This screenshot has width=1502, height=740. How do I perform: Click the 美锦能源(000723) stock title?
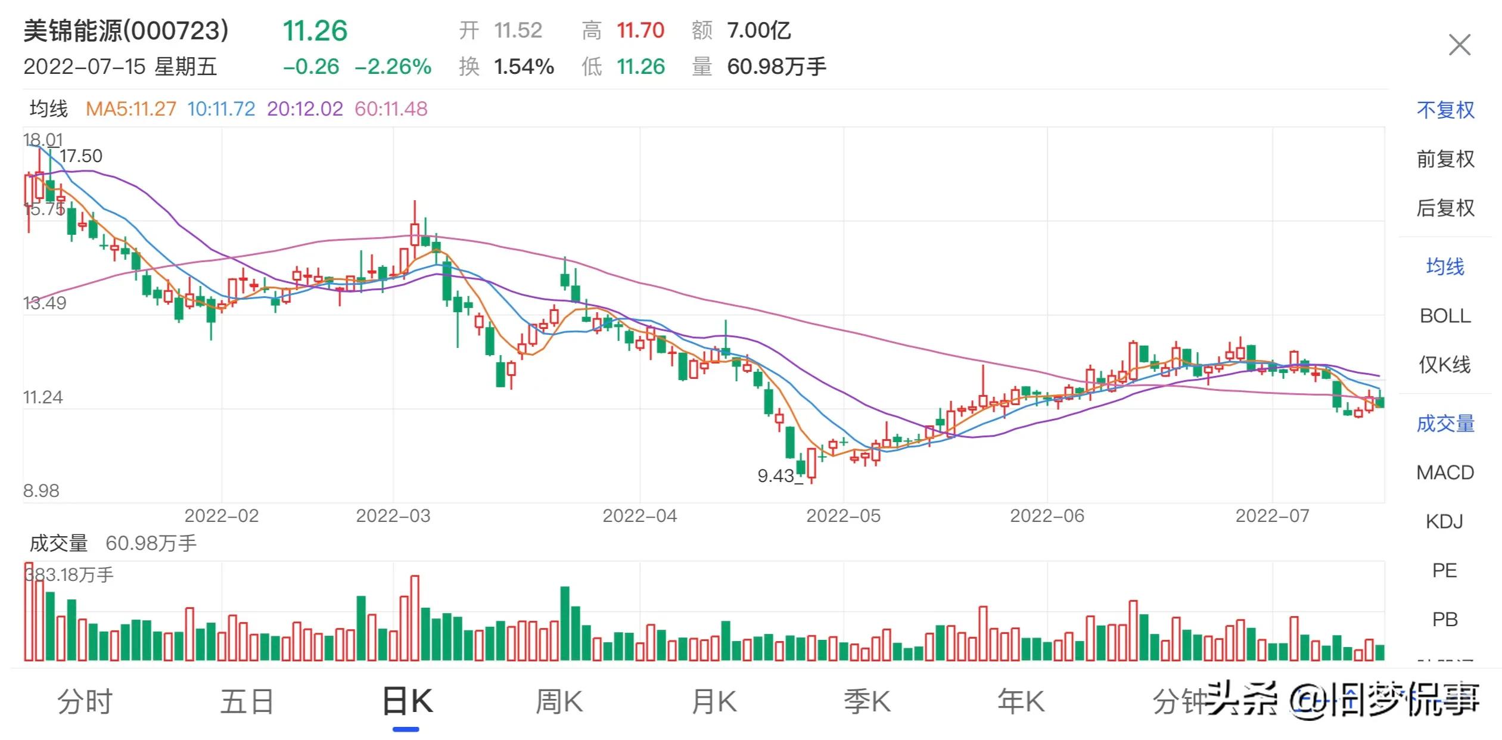[x=126, y=31]
